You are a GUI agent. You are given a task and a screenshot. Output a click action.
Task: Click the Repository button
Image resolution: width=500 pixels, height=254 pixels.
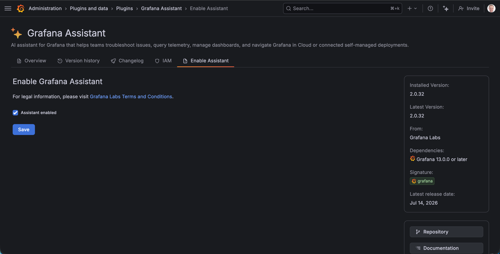446,232
